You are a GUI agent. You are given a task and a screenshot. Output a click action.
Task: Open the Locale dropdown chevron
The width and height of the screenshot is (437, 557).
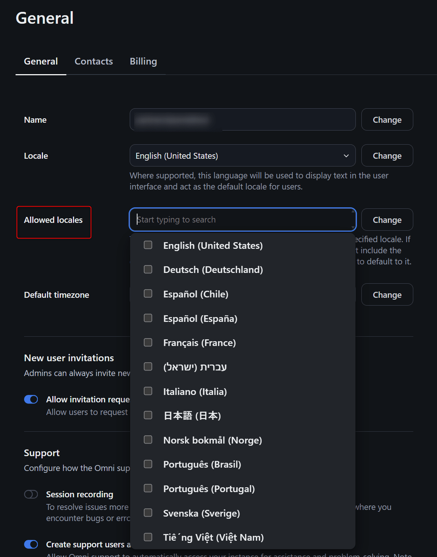pos(346,156)
